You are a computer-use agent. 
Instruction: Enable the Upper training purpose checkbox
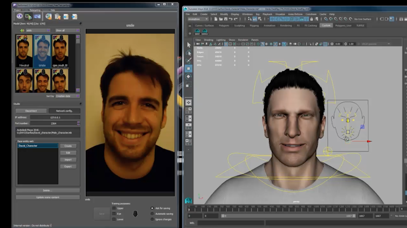pos(114,208)
